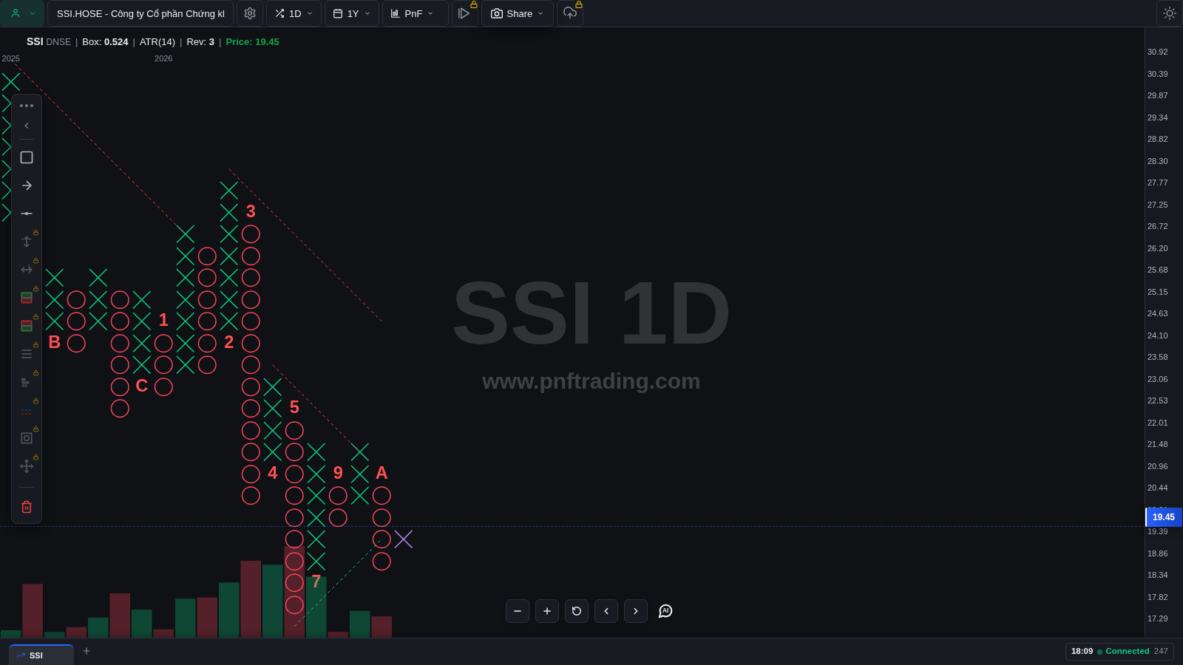This screenshot has height=665, width=1183.
Task: Collapse the drawing toolbar with the chevron
Action: 27,126
